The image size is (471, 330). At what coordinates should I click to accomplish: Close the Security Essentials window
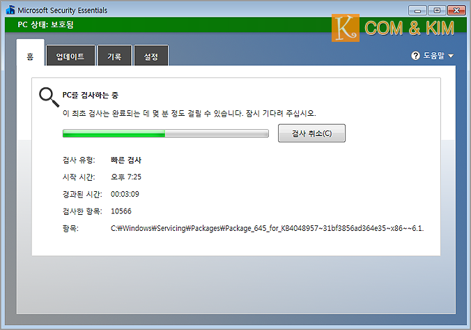(456, 10)
